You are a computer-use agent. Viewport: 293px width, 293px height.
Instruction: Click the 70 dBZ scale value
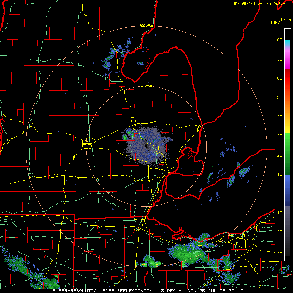point(280,59)
